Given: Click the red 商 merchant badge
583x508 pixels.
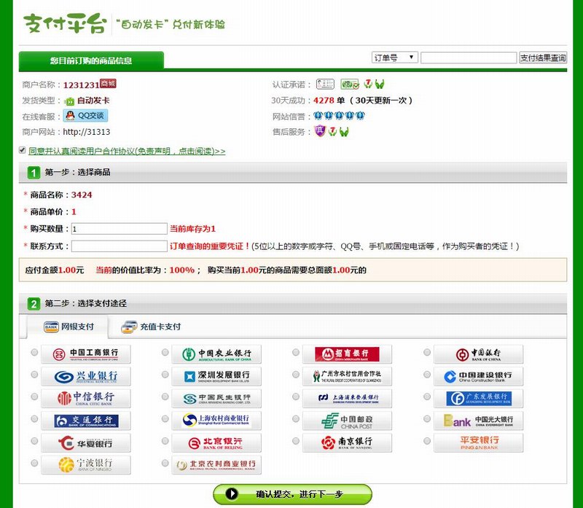Looking at the screenshot, I should pyautogui.click(x=108, y=83).
